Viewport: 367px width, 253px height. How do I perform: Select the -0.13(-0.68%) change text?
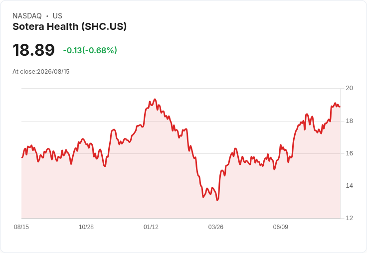[x=90, y=50]
